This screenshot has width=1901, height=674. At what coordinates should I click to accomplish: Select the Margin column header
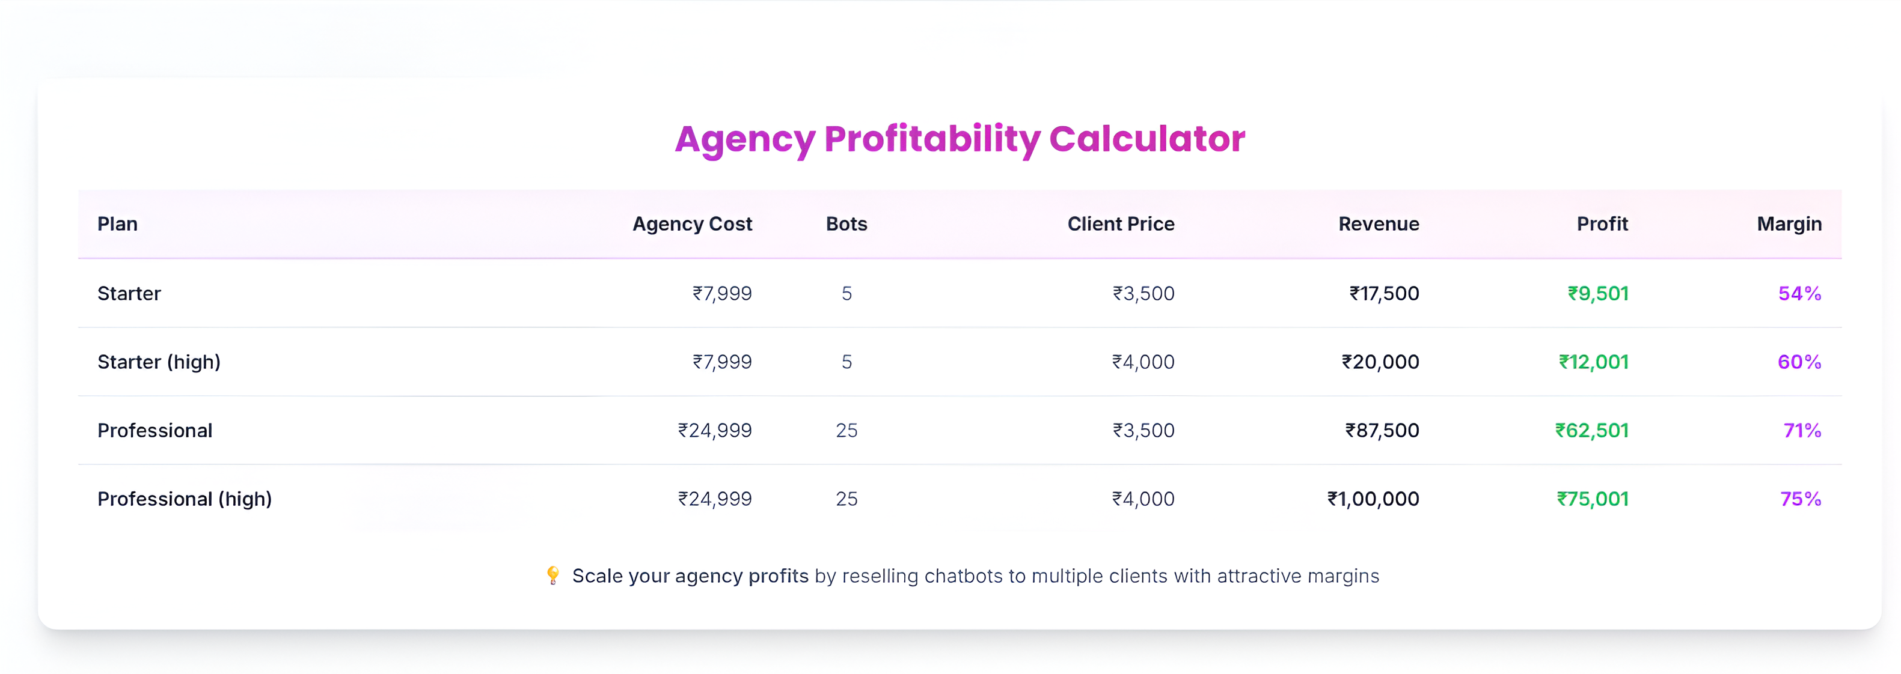pos(1789,223)
